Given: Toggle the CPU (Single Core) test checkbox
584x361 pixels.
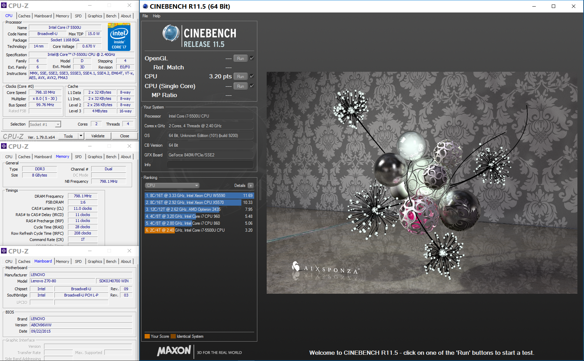Looking at the screenshot, I should tap(252, 86).
